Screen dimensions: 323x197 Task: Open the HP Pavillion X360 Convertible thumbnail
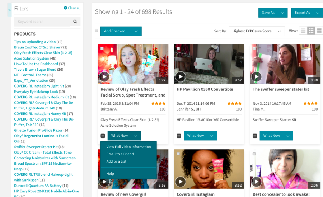(209, 64)
